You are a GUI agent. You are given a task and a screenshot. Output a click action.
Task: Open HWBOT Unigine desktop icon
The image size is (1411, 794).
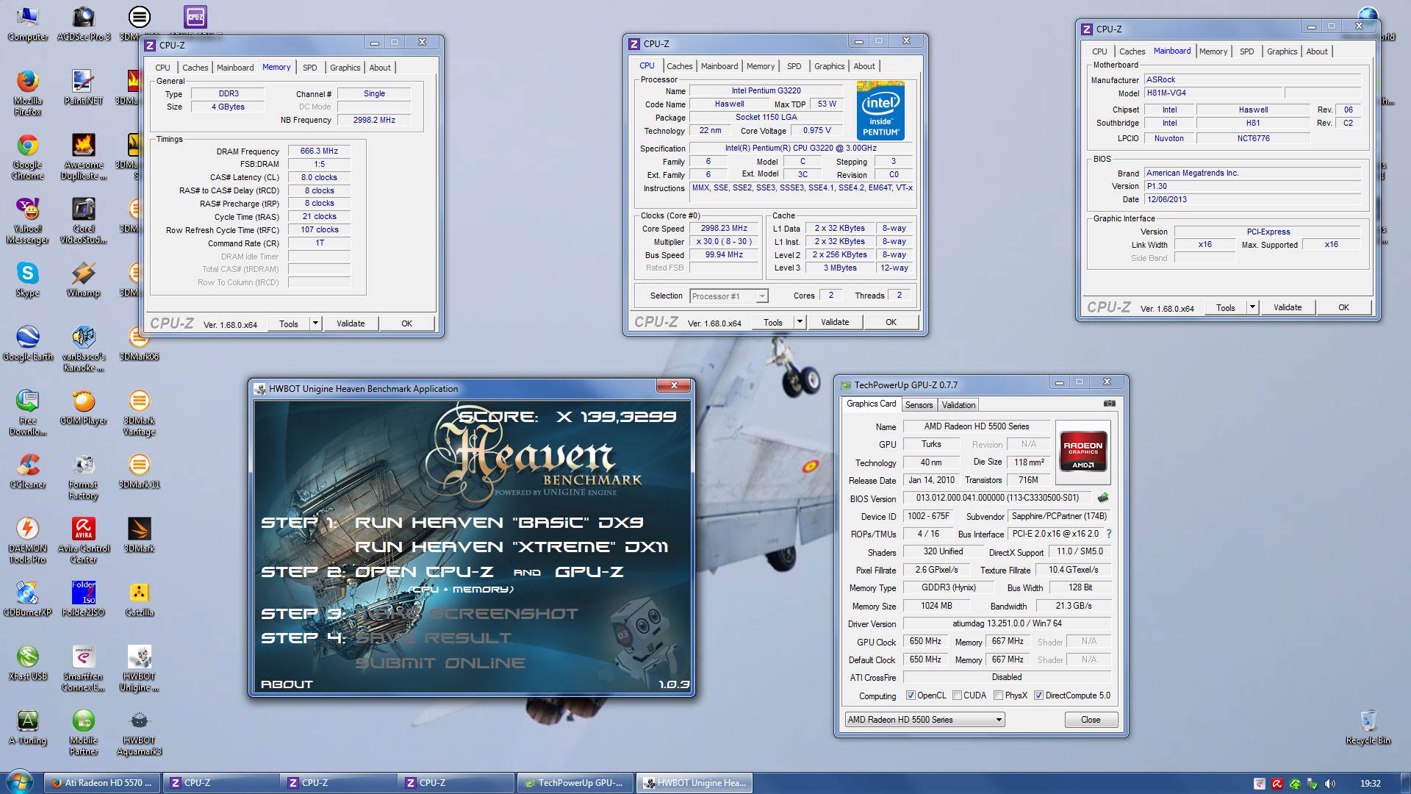139,668
